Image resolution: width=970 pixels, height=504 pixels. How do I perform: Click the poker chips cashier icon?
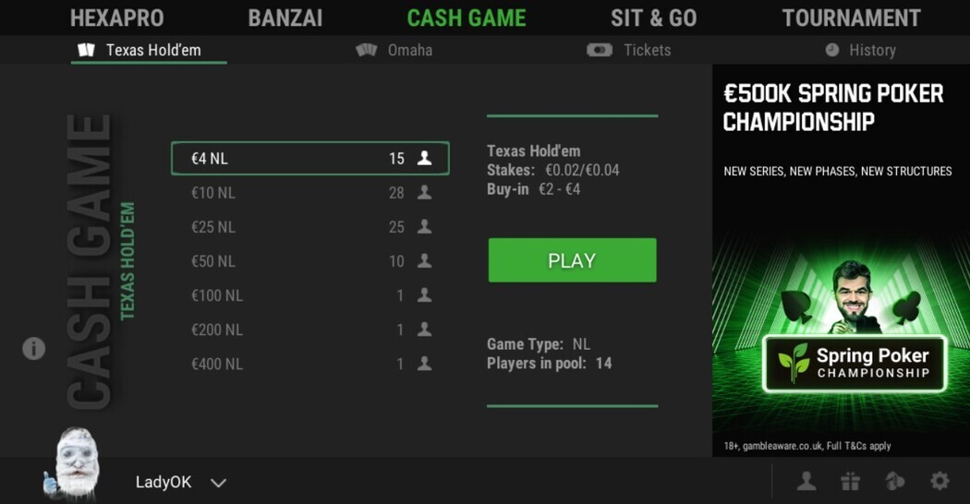tap(894, 481)
